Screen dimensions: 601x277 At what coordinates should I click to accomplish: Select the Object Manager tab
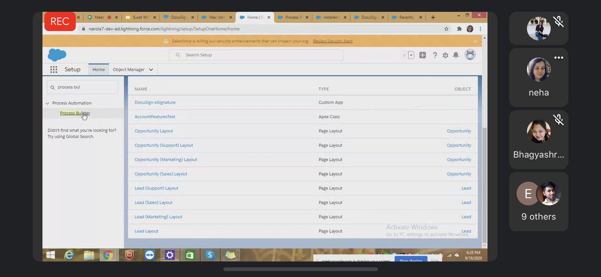[x=129, y=69]
